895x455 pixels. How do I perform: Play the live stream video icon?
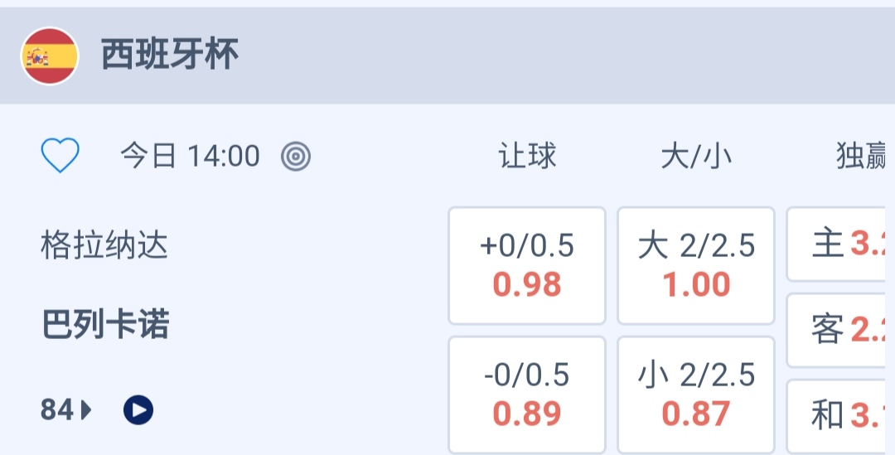138,409
